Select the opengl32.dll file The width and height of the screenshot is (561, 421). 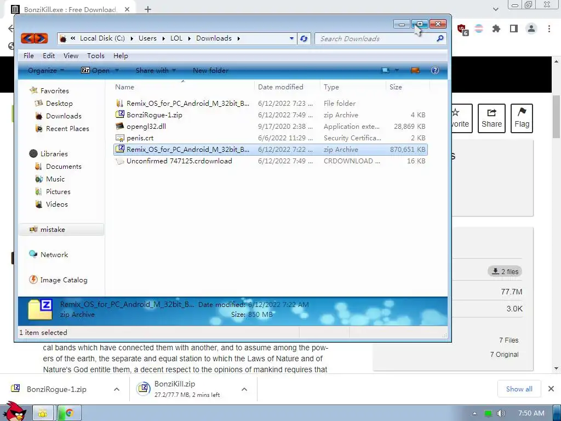click(146, 127)
